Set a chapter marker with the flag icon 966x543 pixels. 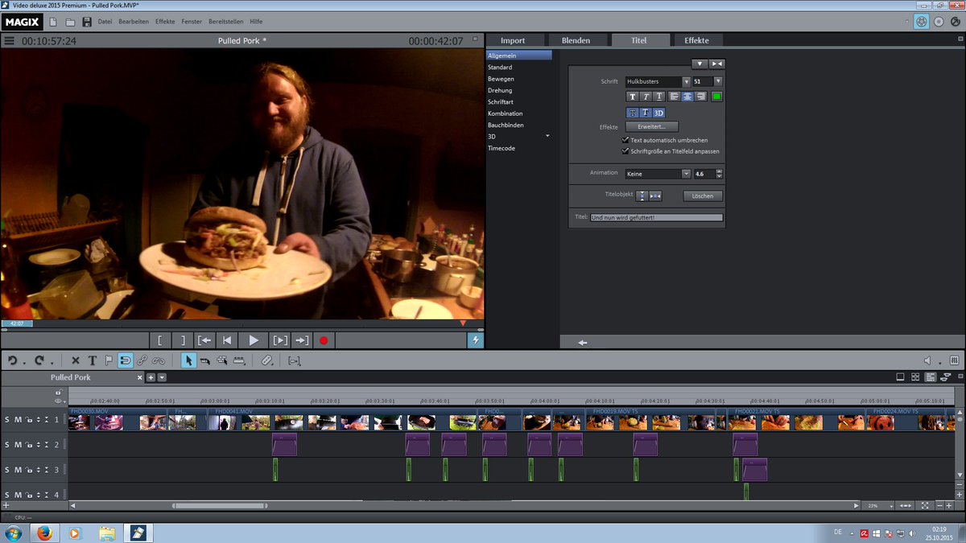pos(109,361)
